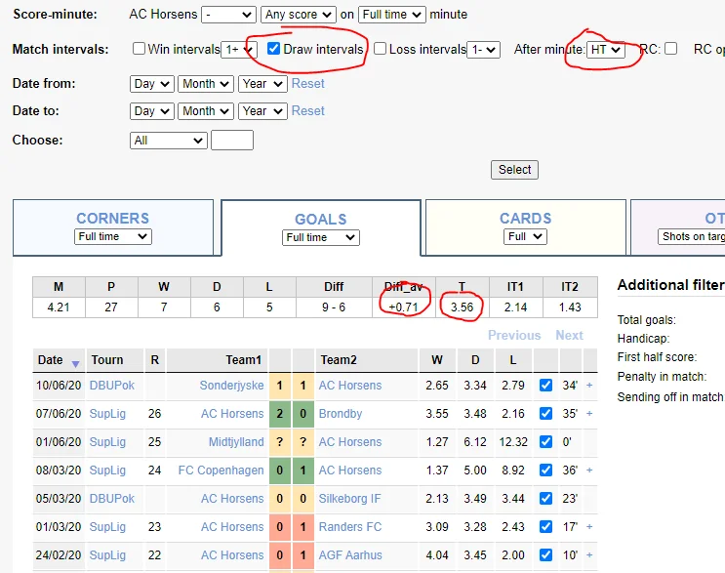Open the After minute HT dropdown
Viewport: 725px width, 573px height.
(x=605, y=50)
